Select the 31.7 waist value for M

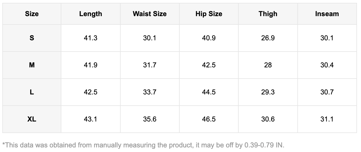[x=150, y=65]
